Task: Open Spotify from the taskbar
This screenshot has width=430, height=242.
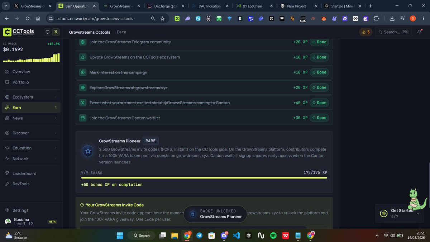Action: point(273,236)
